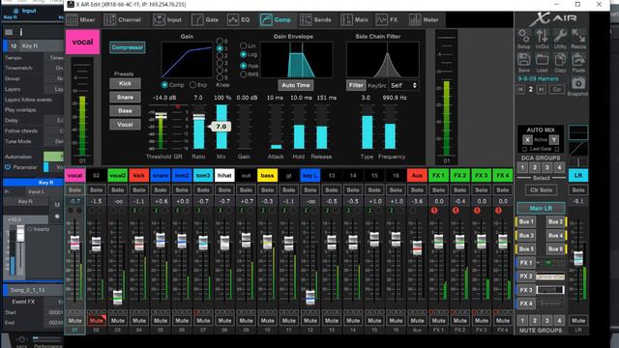The height and width of the screenshot is (348, 619).
Task: Click the pink vocal channel name box
Action: (82, 42)
